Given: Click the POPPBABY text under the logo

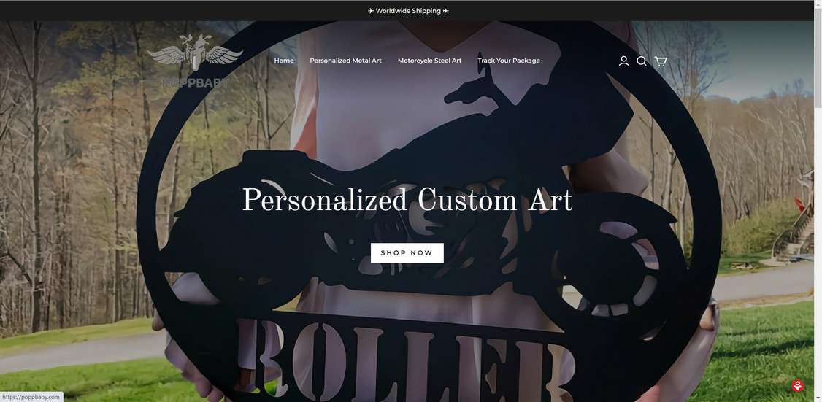Looking at the screenshot, I should pos(195,82).
